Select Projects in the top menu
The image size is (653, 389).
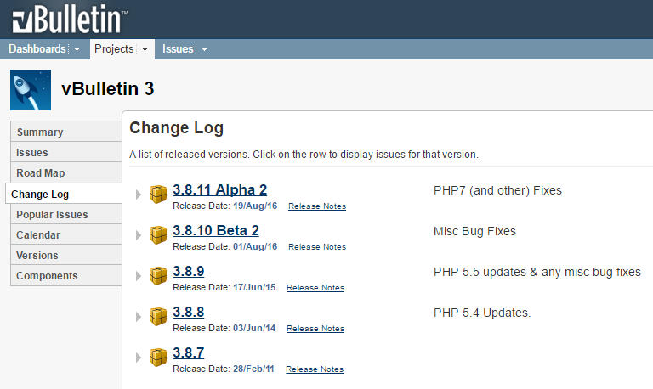click(x=114, y=48)
